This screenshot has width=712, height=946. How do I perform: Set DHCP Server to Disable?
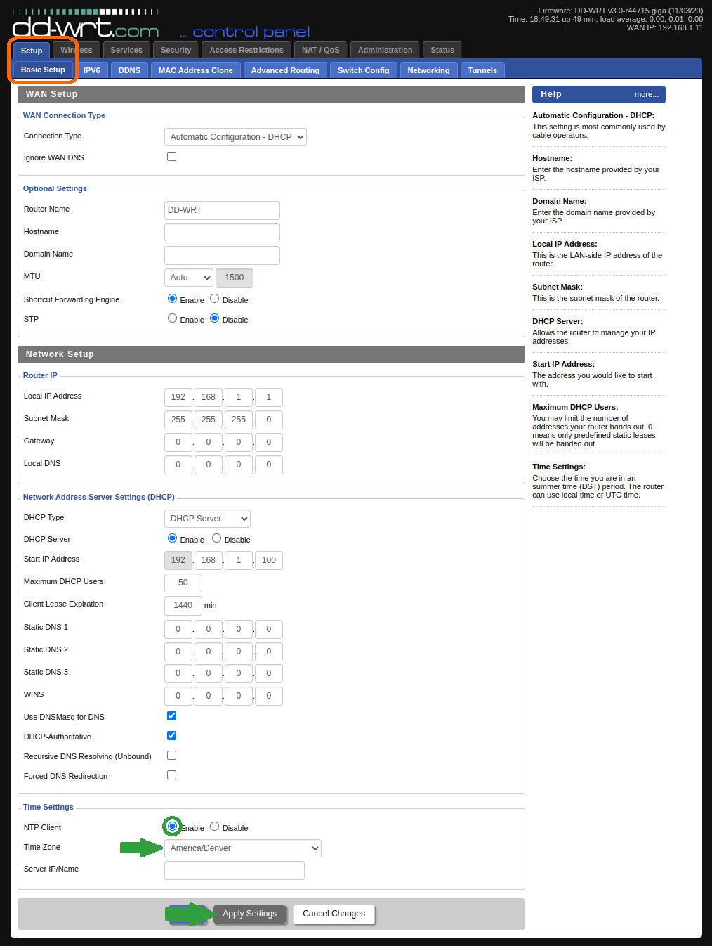tap(216, 538)
